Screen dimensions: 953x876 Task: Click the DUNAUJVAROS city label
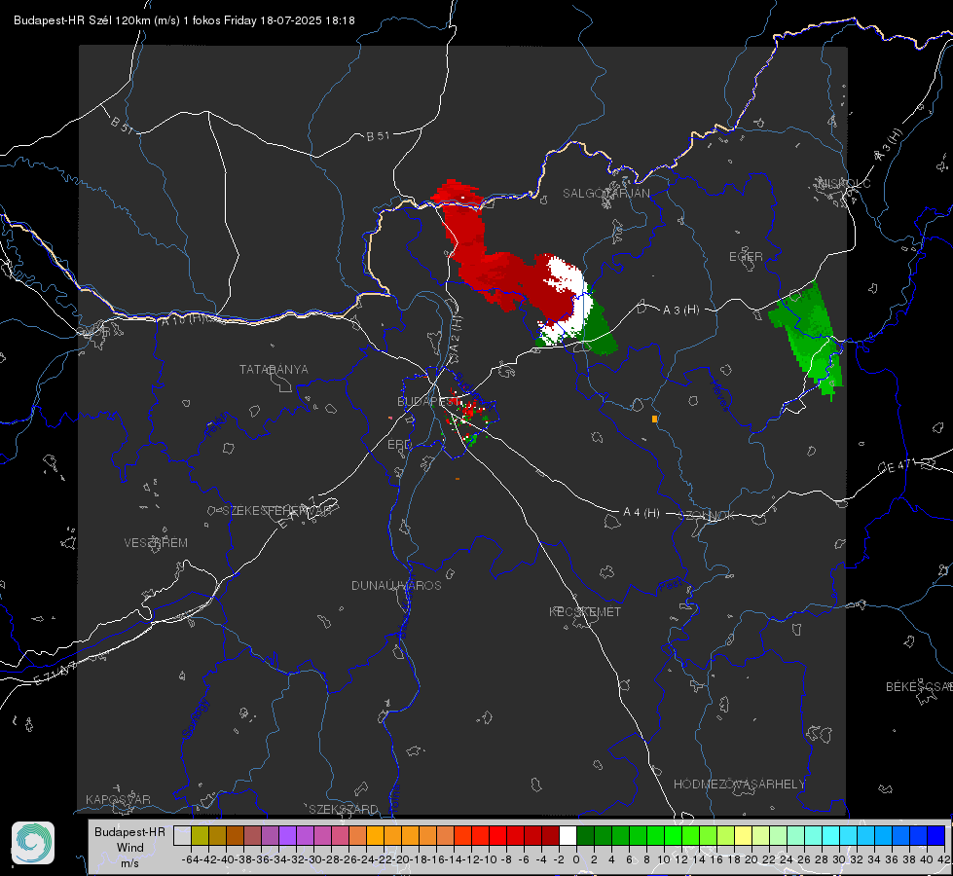click(396, 585)
